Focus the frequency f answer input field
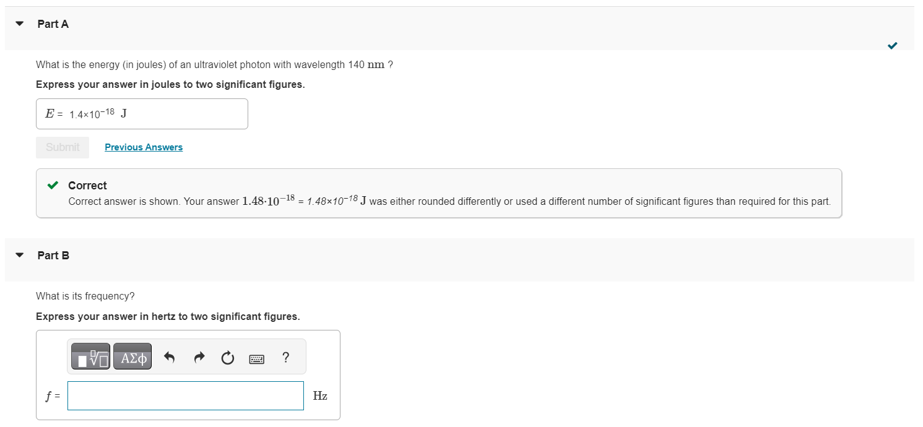The image size is (923, 427). pos(186,395)
